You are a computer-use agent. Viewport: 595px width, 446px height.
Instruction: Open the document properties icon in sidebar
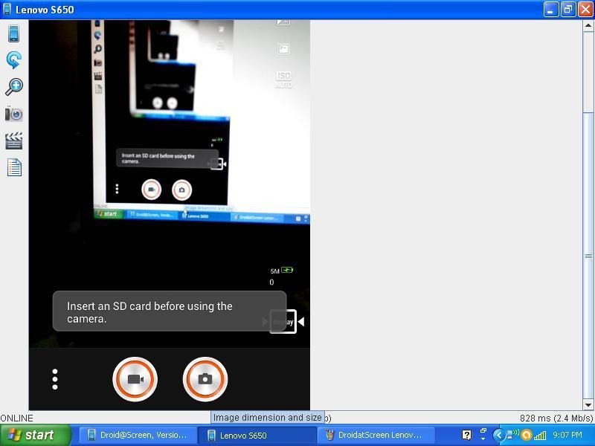coord(14,168)
